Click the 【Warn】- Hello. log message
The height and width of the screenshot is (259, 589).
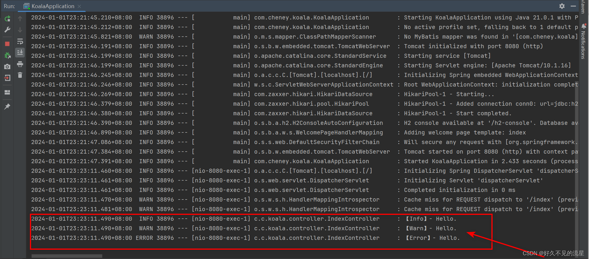coord(431,228)
